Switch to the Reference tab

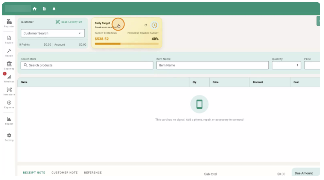(x=93, y=172)
